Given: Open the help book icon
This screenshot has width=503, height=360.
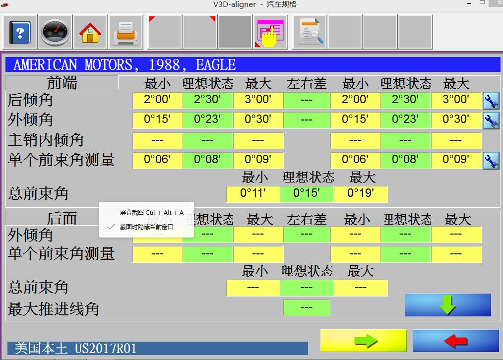Looking at the screenshot, I should pyautogui.click(x=20, y=33).
